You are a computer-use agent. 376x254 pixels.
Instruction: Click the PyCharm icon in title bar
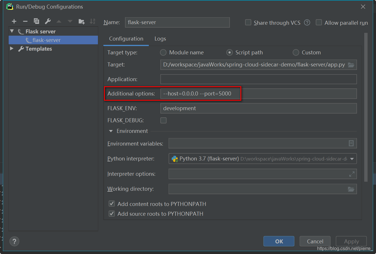(x=10, y=6)
